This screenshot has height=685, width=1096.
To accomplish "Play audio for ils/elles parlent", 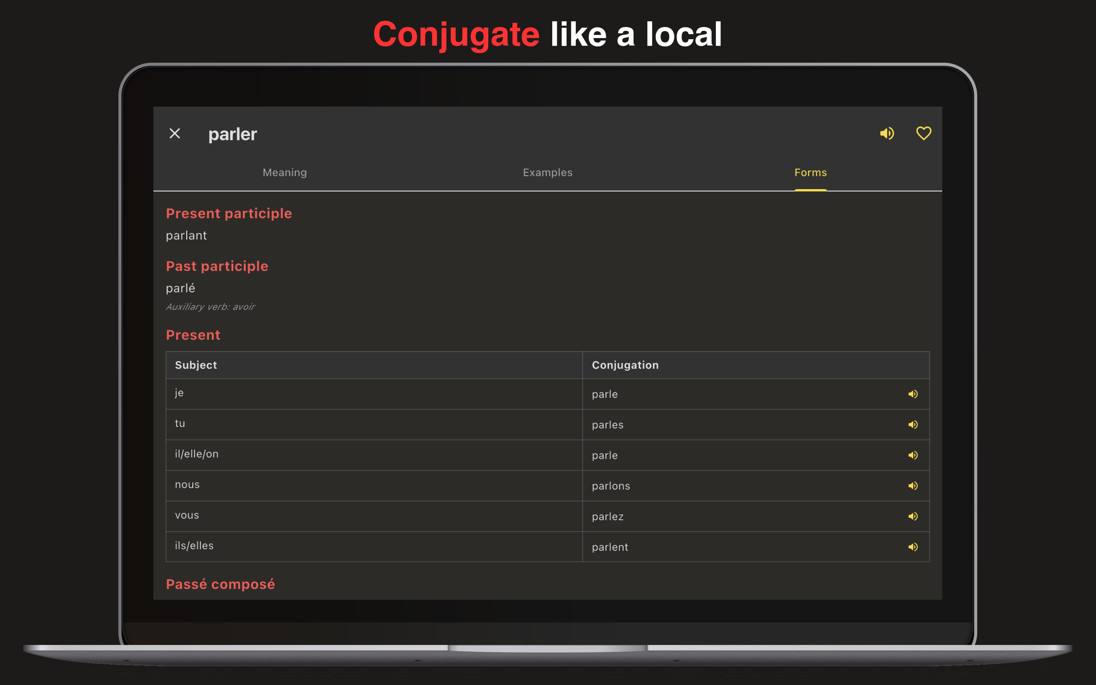I will (913, 547).
